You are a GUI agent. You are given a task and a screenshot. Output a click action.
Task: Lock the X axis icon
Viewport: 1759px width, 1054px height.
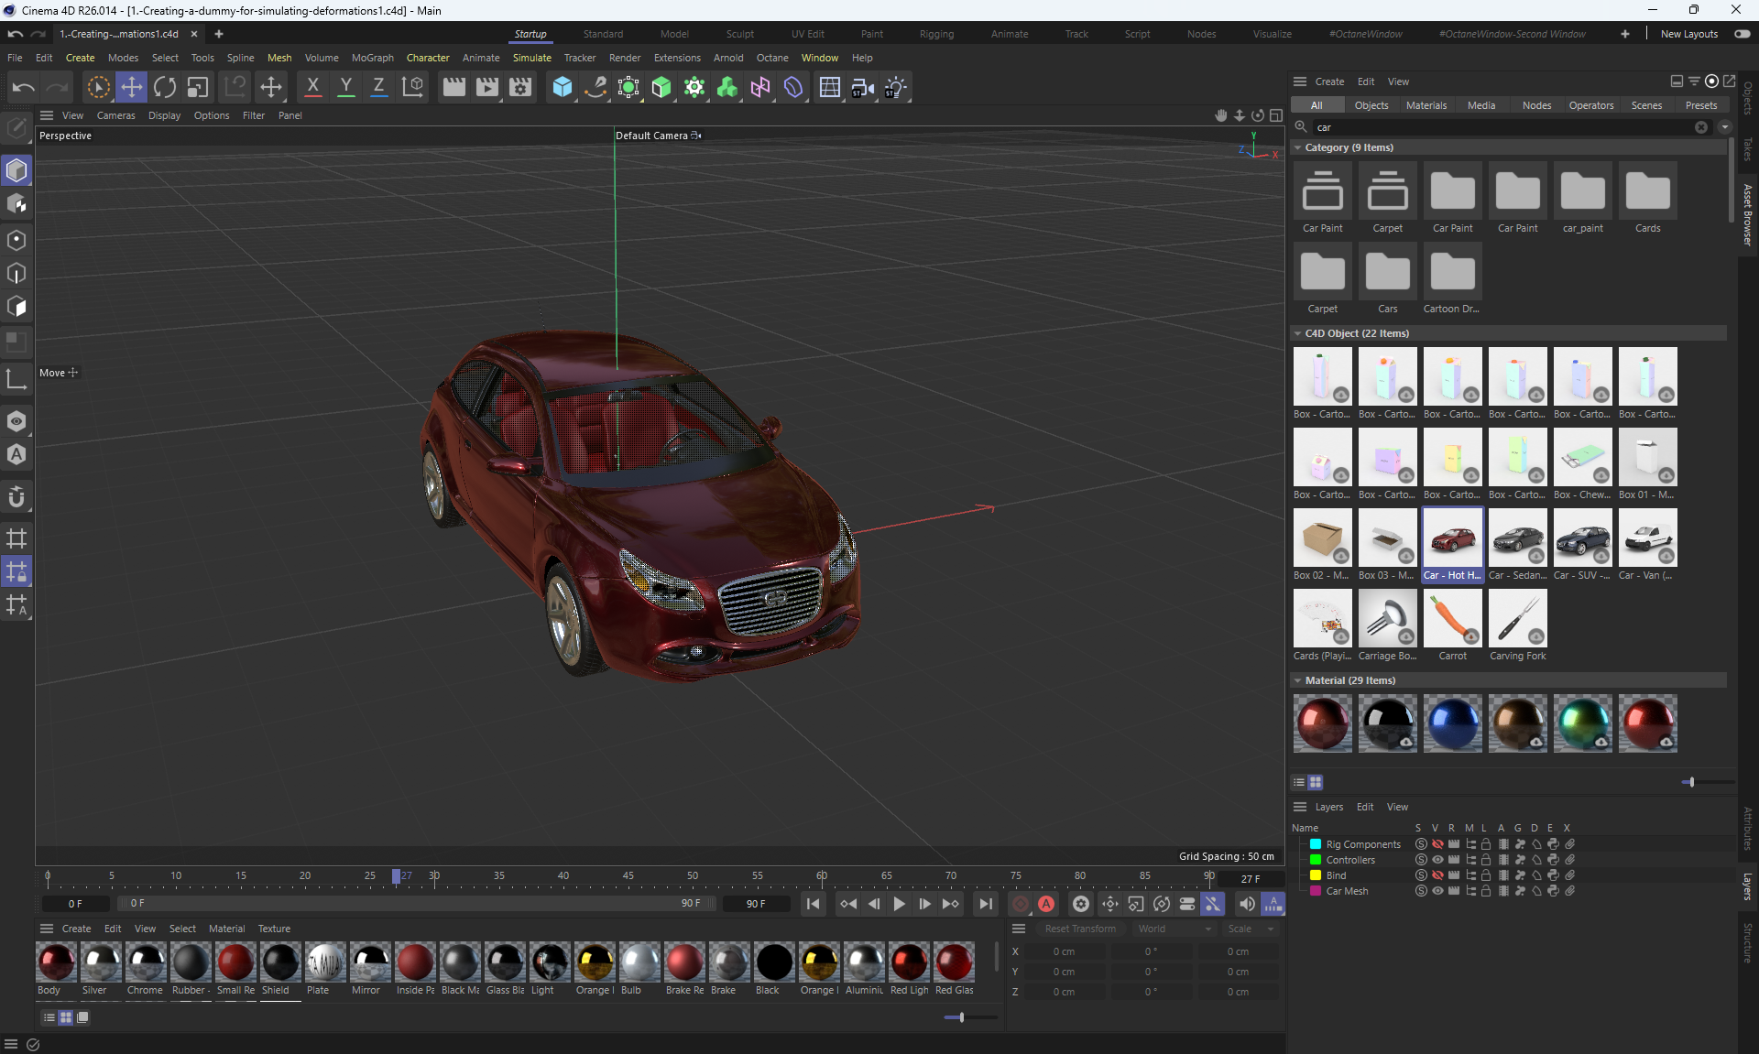[x=312, y=87]
